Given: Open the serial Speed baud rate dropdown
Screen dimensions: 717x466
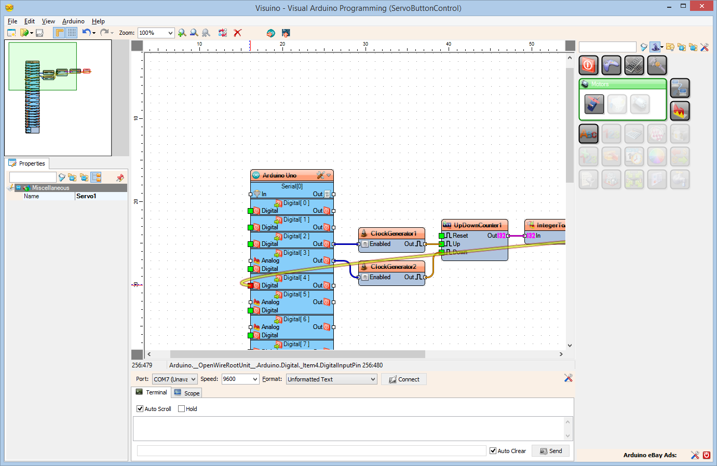Looking at the screenshot, I should (x=255, y=379).
